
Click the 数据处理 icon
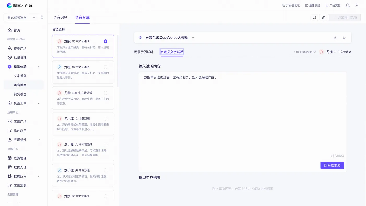[10, 167]
